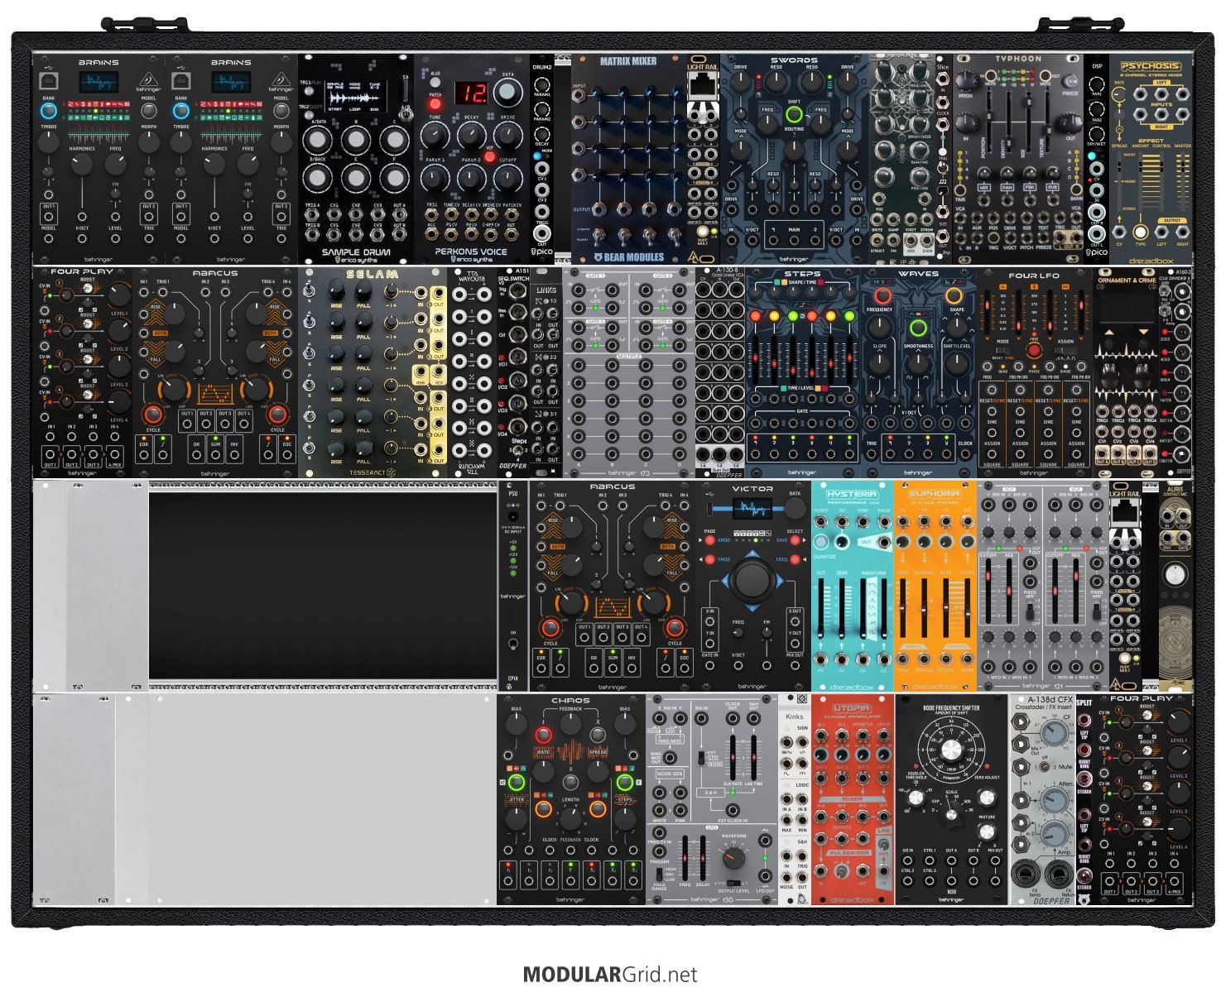Select the Behringer Chaos module

[571, 799]
